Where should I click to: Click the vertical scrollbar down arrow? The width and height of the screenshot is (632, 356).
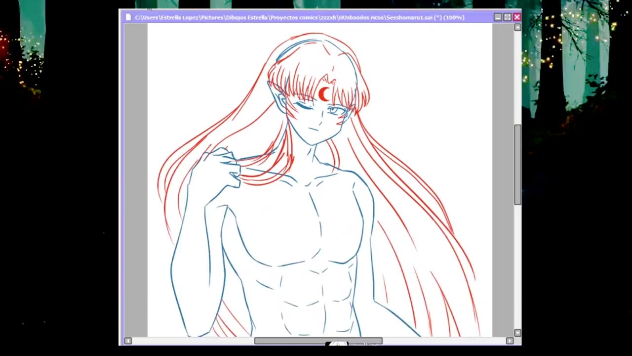517,333
